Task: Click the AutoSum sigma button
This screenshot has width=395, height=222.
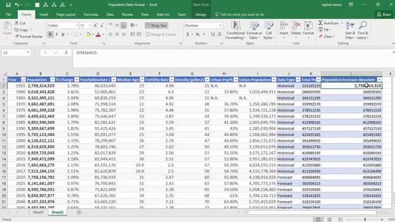Action: 329,23
